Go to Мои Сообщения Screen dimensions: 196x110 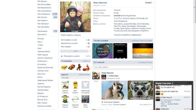[44, 14]
